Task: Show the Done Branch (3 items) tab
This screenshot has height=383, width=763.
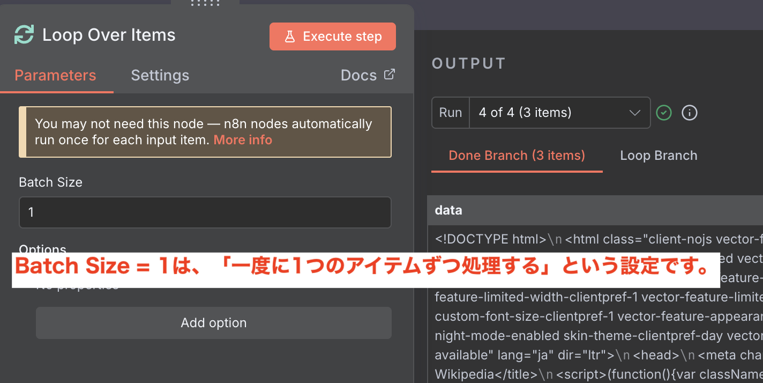Action: 517,156
